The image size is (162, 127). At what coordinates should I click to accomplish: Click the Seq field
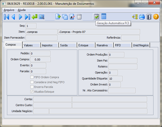tap(31, 26)
